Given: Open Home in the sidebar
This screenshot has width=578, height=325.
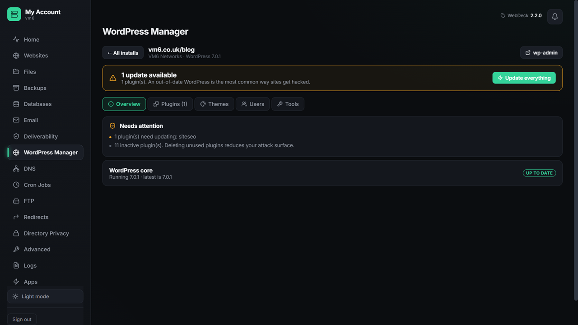Looking at the screenshot, I should [45, 40].
